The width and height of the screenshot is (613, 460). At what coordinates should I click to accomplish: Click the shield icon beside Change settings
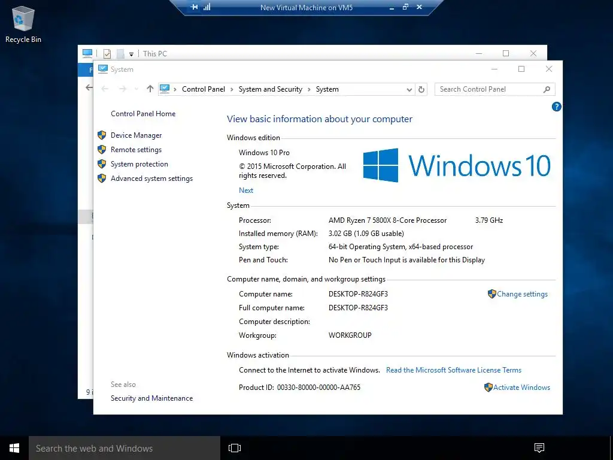[492, 293]
